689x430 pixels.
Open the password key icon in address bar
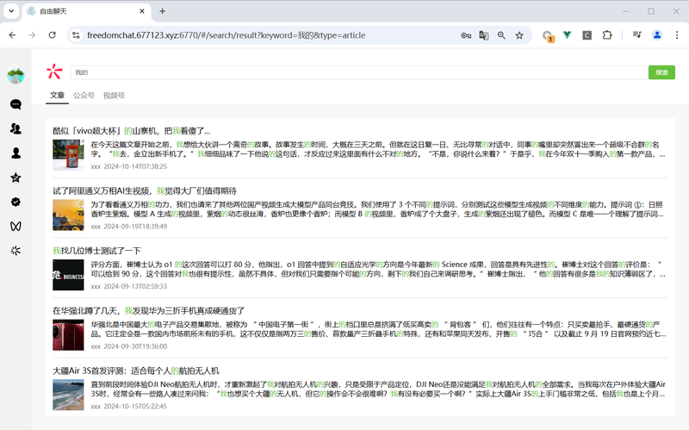tap(466, 35)
